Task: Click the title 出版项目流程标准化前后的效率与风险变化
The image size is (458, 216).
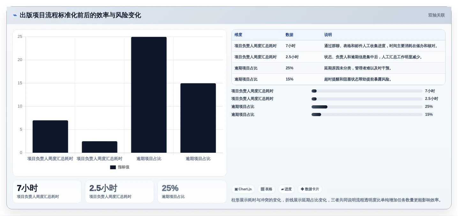Action: point(80,15)
